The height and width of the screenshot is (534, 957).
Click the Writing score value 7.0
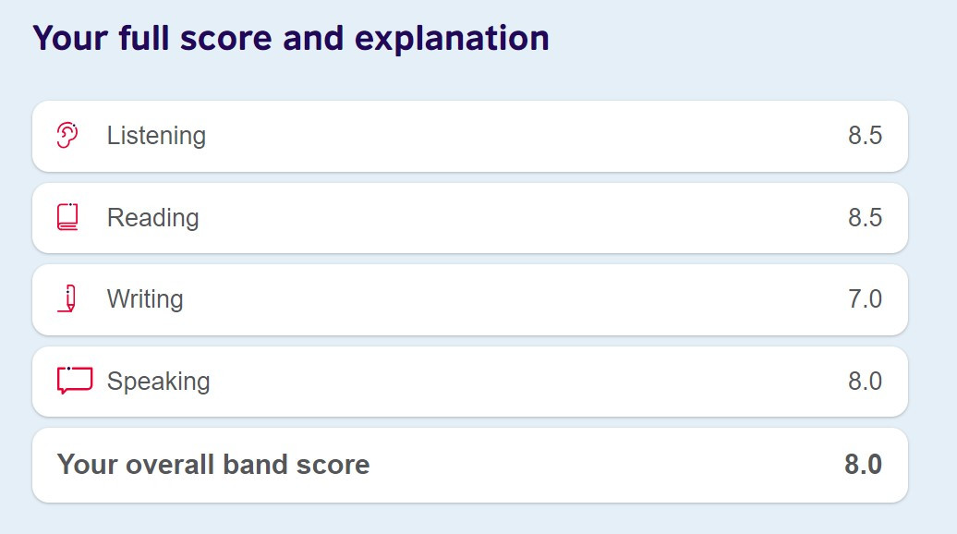[x=865, y=299]
